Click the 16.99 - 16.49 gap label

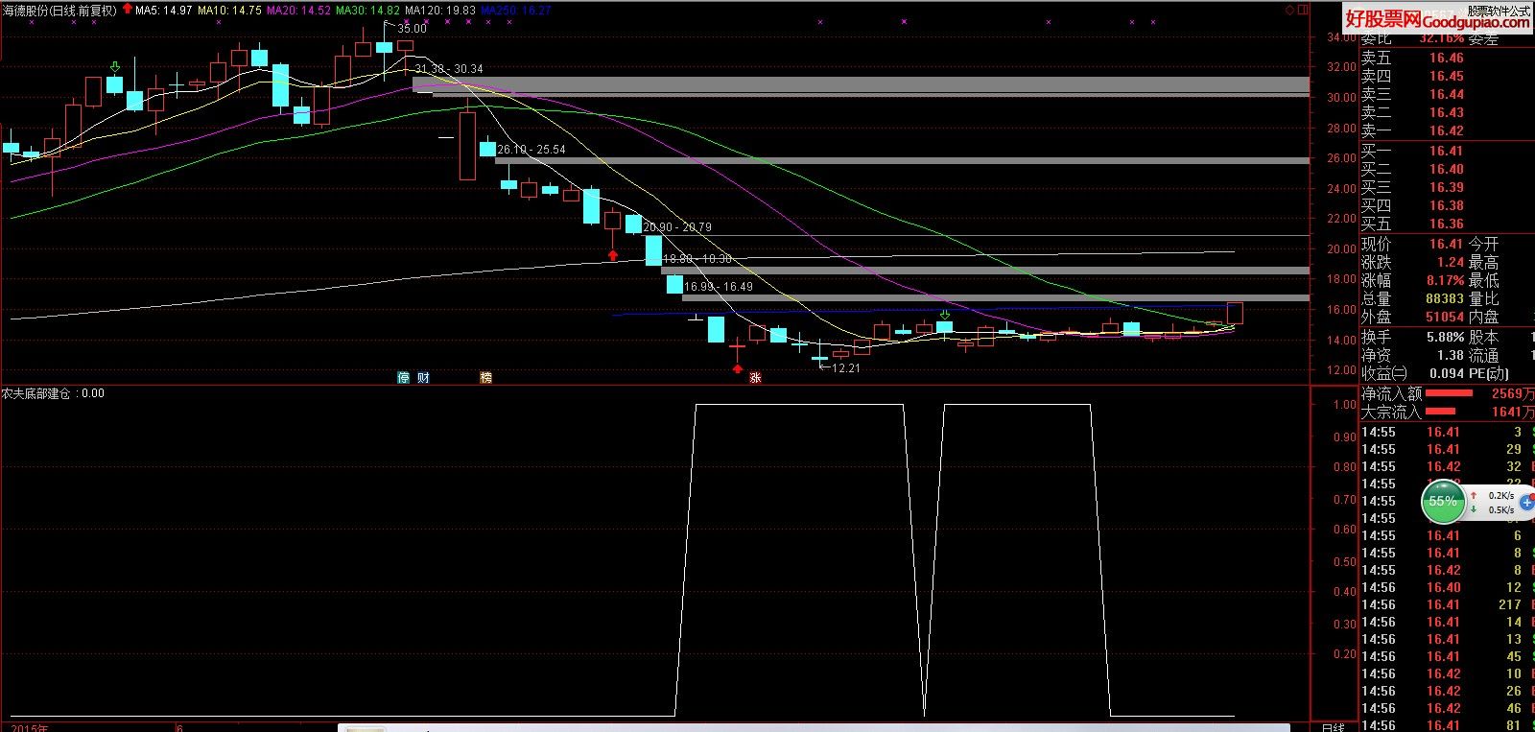tap(719, 287)
